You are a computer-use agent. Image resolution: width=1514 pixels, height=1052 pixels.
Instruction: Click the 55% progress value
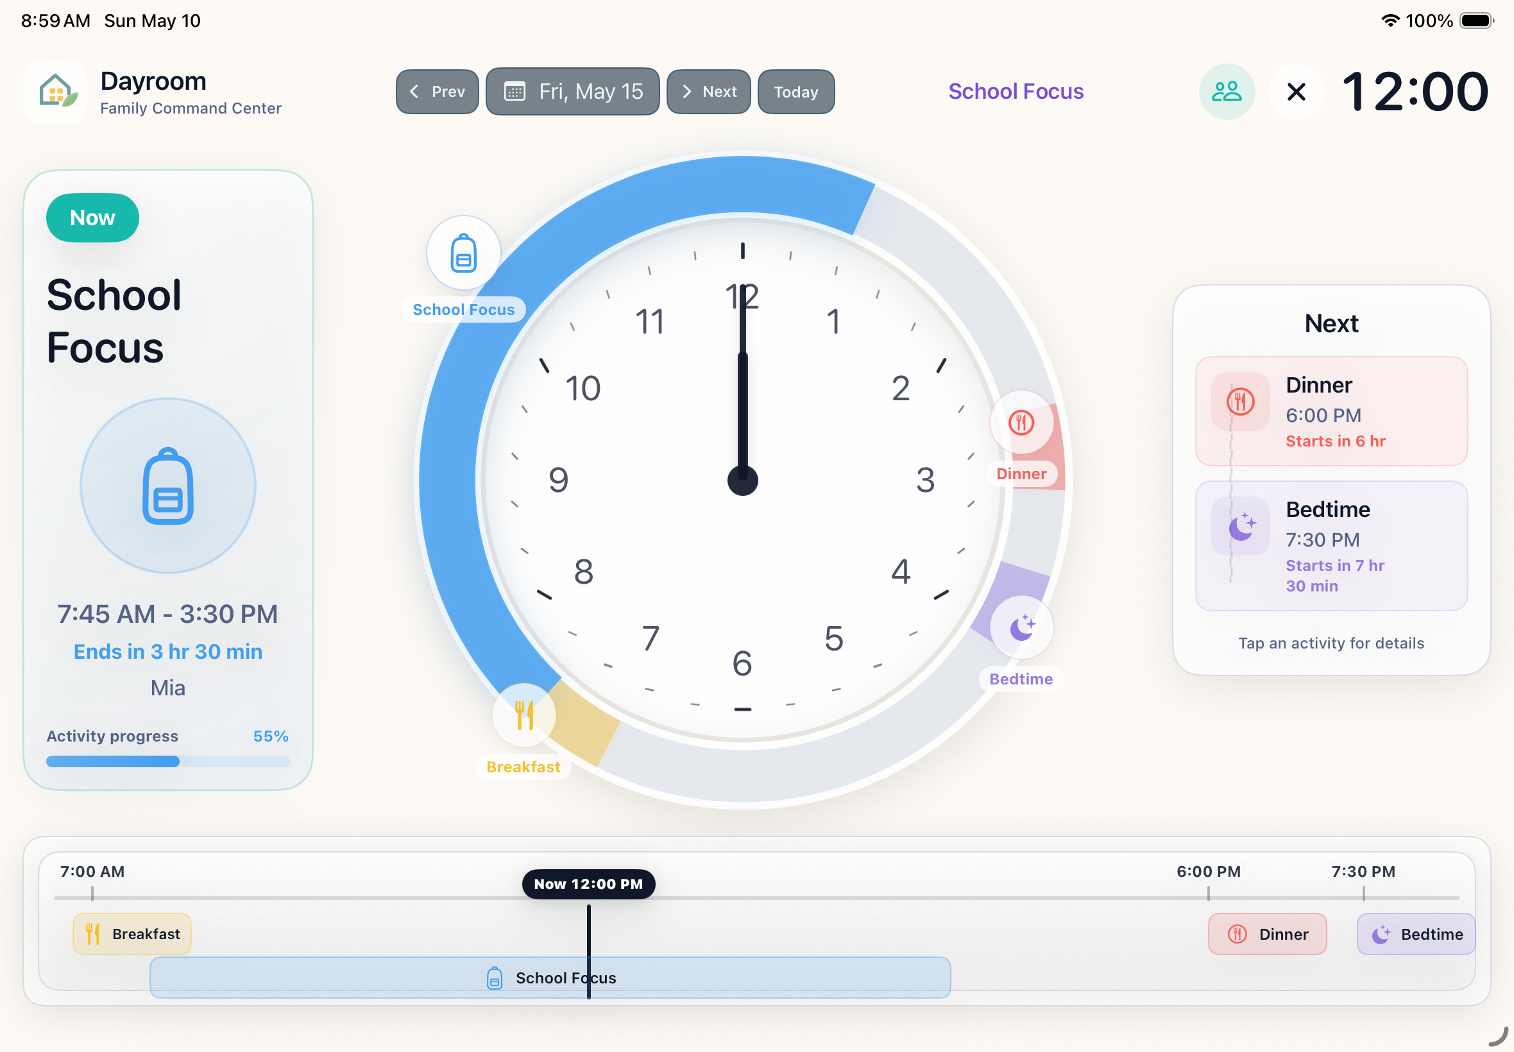[x=271, y=736]
